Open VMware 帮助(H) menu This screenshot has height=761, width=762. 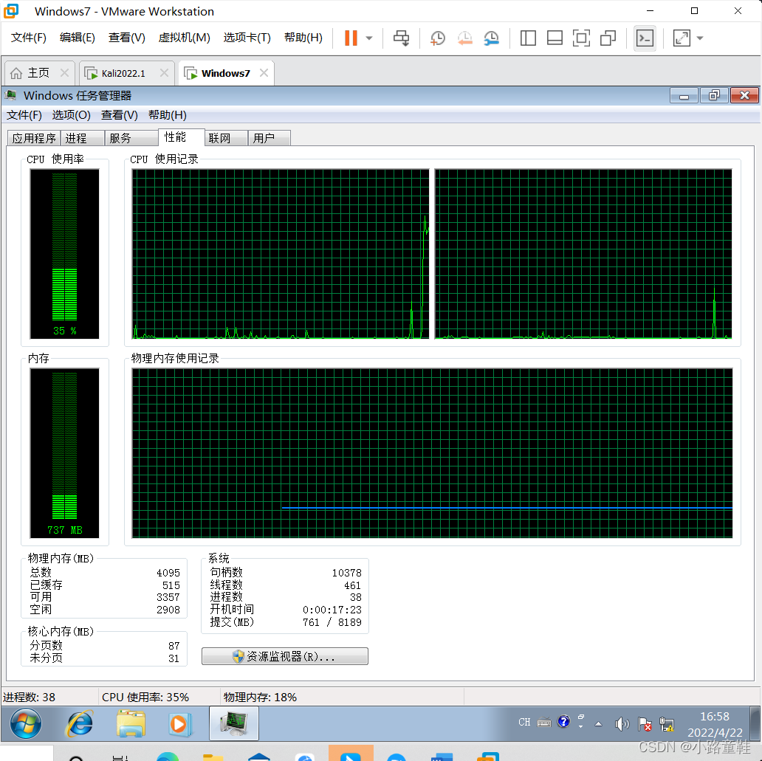[303, 38]
